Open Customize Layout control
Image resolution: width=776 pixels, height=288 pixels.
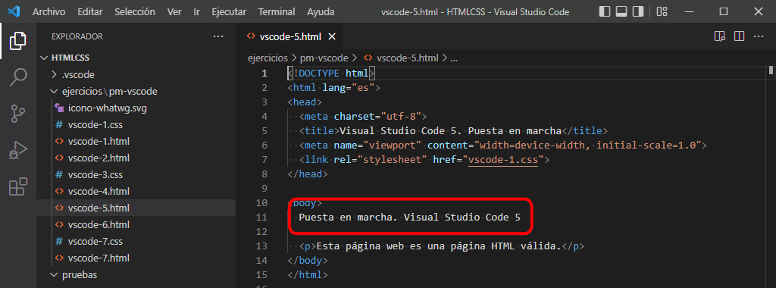click(x=662, y=11)
